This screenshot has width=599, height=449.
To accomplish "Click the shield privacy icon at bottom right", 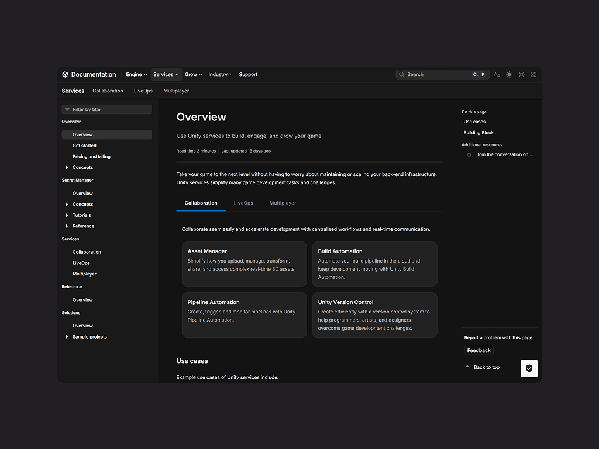I will (529, 368).
